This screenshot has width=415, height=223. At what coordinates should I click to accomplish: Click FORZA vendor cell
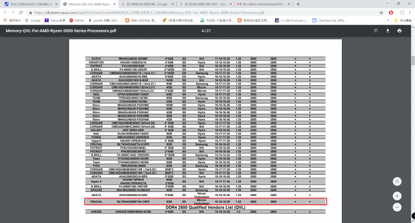coord(96,137)
